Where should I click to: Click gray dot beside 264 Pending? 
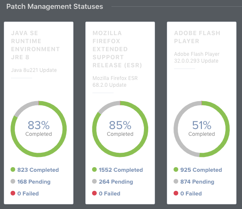pyautogui.click(x=95, y=181)
